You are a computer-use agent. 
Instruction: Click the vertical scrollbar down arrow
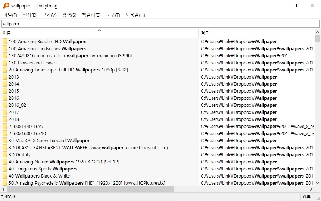tap(317, 183)
